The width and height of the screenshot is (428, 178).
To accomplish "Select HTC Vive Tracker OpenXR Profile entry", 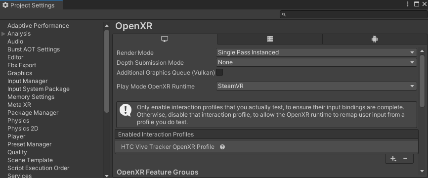I will (266, 147).
